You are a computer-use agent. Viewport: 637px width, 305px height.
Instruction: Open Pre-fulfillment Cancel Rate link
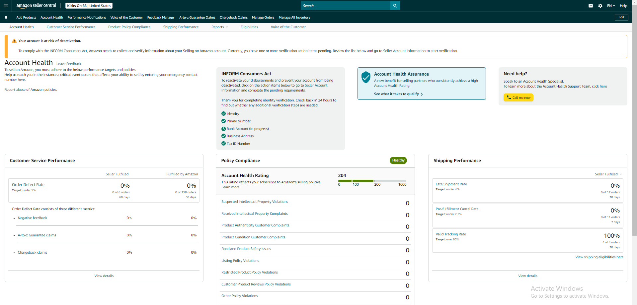(x=457, y=209)
